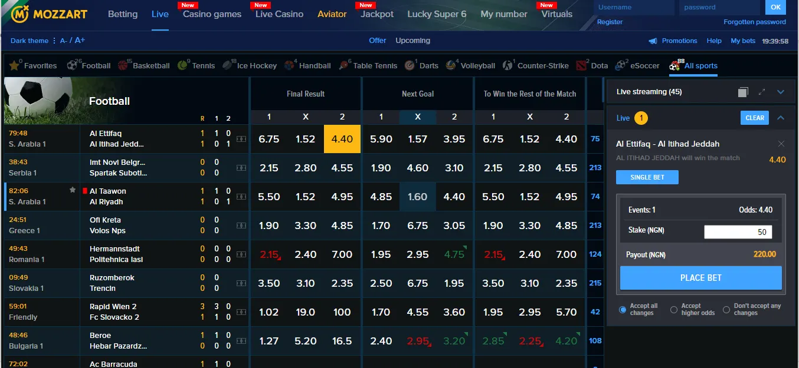The image size is (799, 368).
Task: Star the Al Taawon vs Al Riyadh match
Action: point(72,190)
